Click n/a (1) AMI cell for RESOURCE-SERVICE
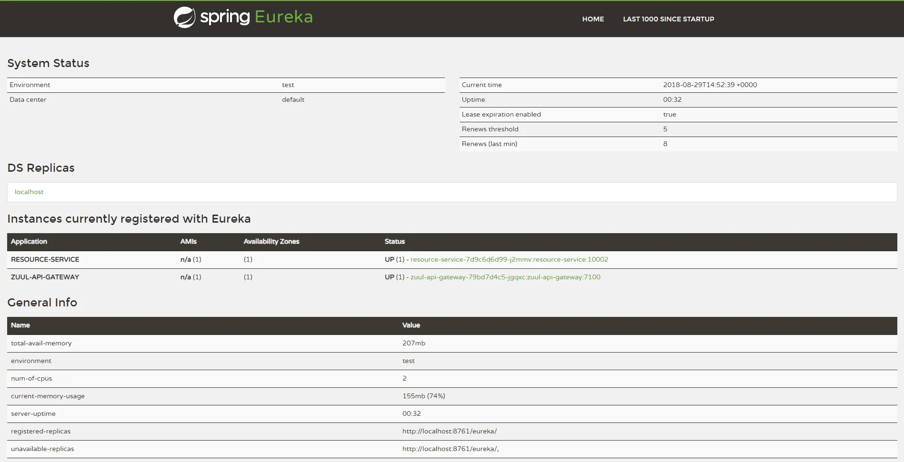The height and width of the screenshot is (462, 904). coord(191,259)
